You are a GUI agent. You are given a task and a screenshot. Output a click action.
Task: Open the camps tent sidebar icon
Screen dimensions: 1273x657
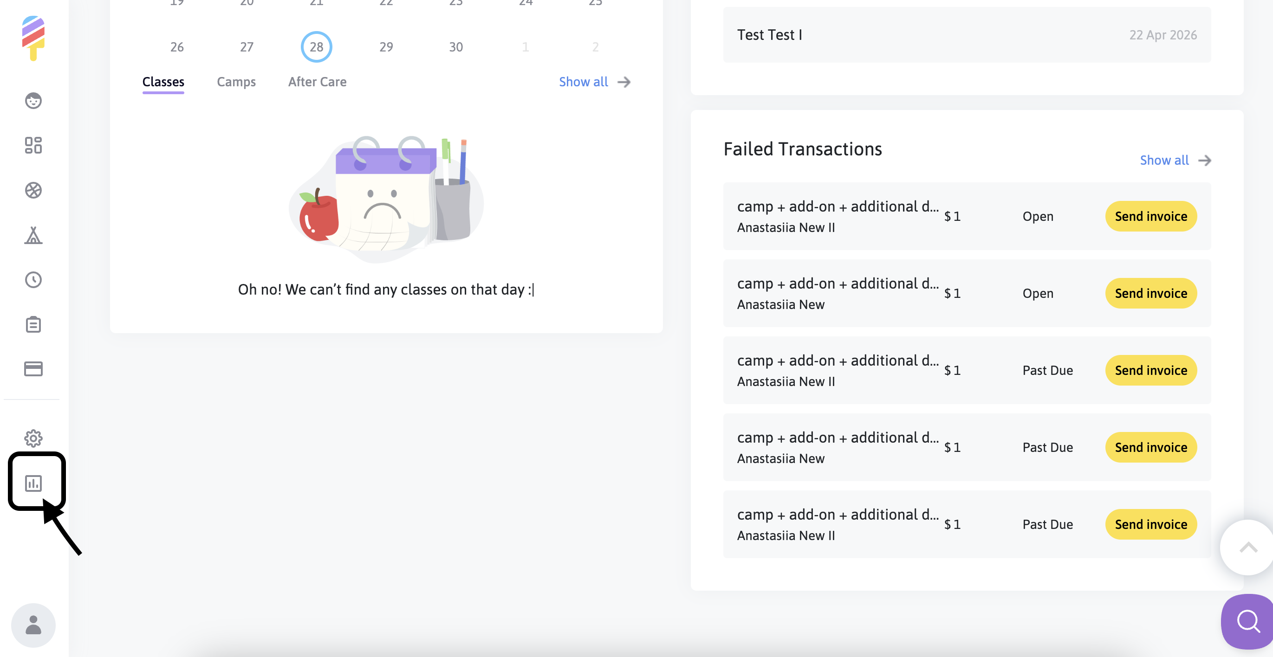[x=33, y=235]
